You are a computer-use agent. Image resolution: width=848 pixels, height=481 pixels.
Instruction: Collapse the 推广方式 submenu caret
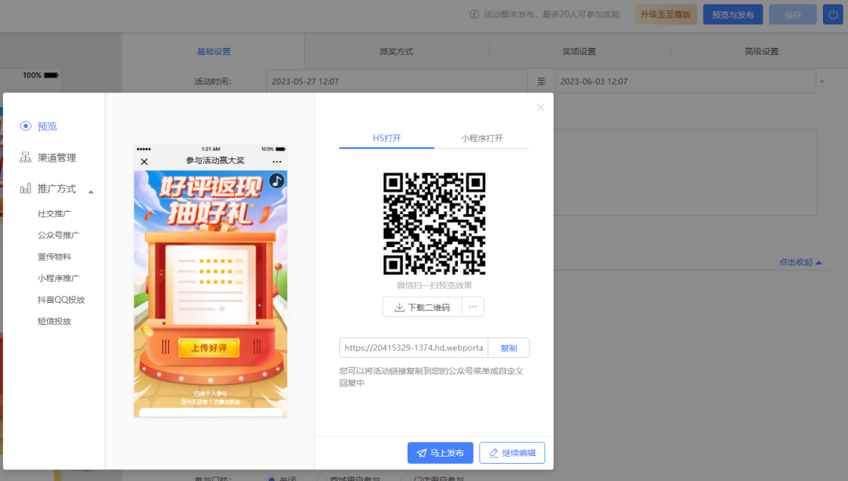[x=91, y=192]
